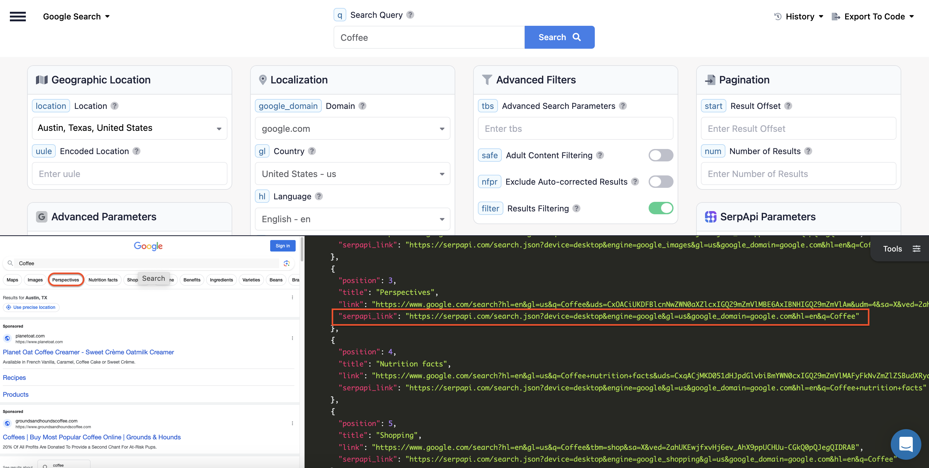929x468 pixels.
Task: Switch to the Perspectives tab
Action: [66, 280]
